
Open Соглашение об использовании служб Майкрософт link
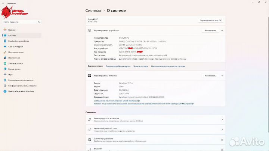[117, 101]
